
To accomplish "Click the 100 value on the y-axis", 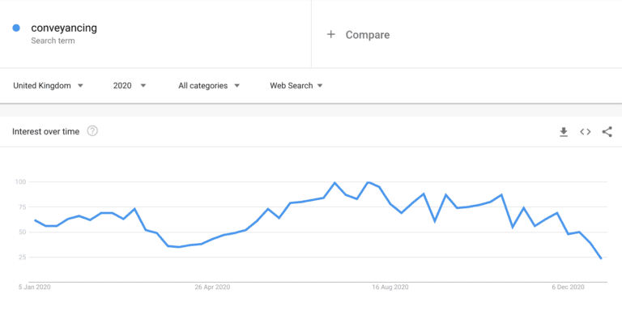I will pos(20,181).
